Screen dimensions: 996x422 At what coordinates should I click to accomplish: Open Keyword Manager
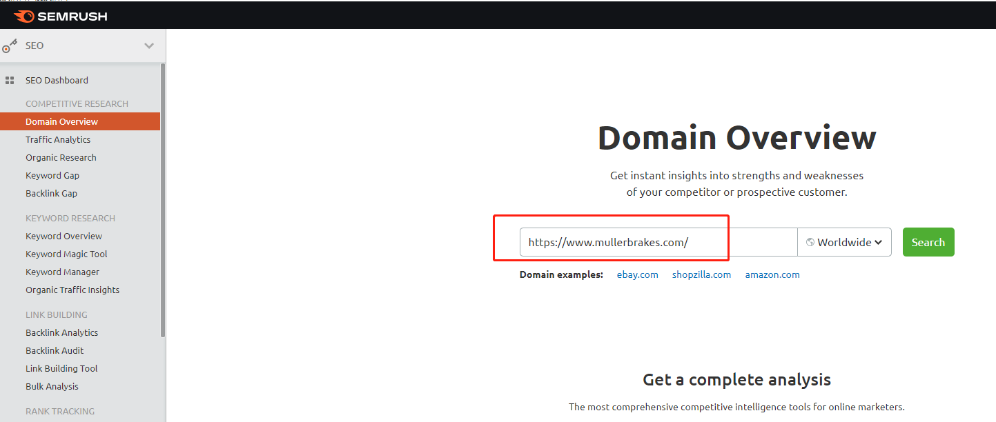pos(62,272)
